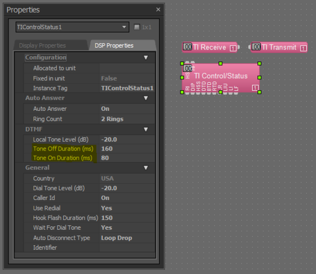Screen dimensions: 316x274
Task: Collapse the DTMF section arrow
Action: [x=146, y=129]
